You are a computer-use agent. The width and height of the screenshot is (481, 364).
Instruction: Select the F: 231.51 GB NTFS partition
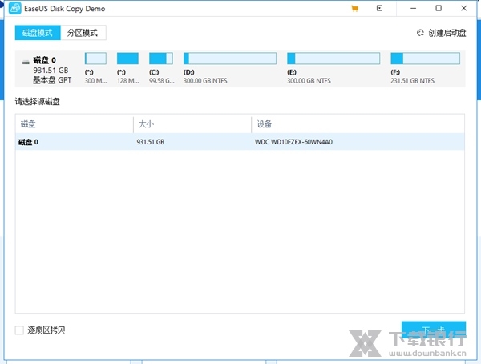coord(425,59)
